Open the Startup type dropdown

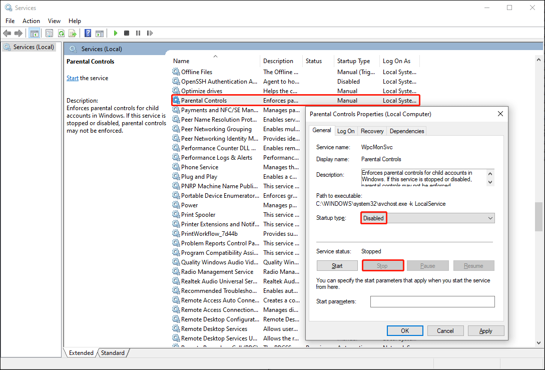(x=428, y=218)
